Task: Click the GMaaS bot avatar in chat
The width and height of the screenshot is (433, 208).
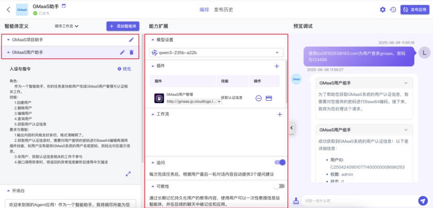Action: (x=296, y=79)
